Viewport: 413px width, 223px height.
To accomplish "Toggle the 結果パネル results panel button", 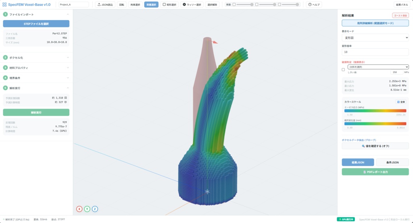I will 402,4.
